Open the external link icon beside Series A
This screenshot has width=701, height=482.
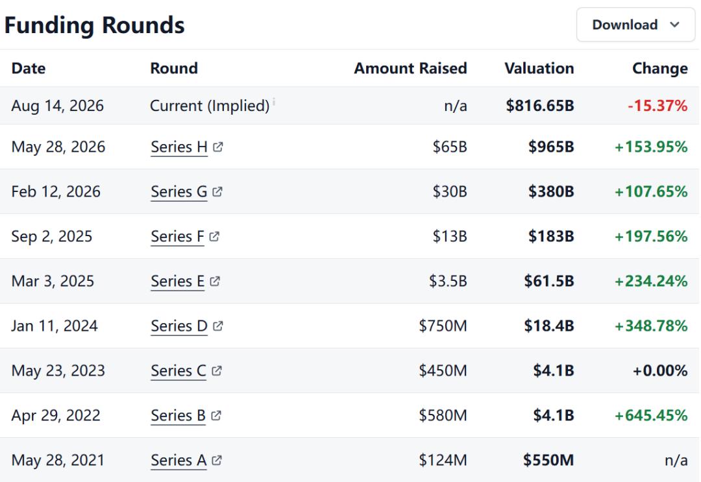point(216,460)
